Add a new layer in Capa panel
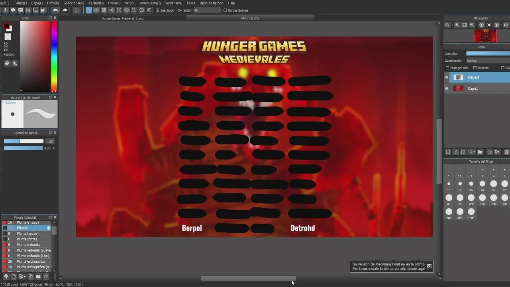The width and height of the screenshot is (510, 287). pos(448,152)
